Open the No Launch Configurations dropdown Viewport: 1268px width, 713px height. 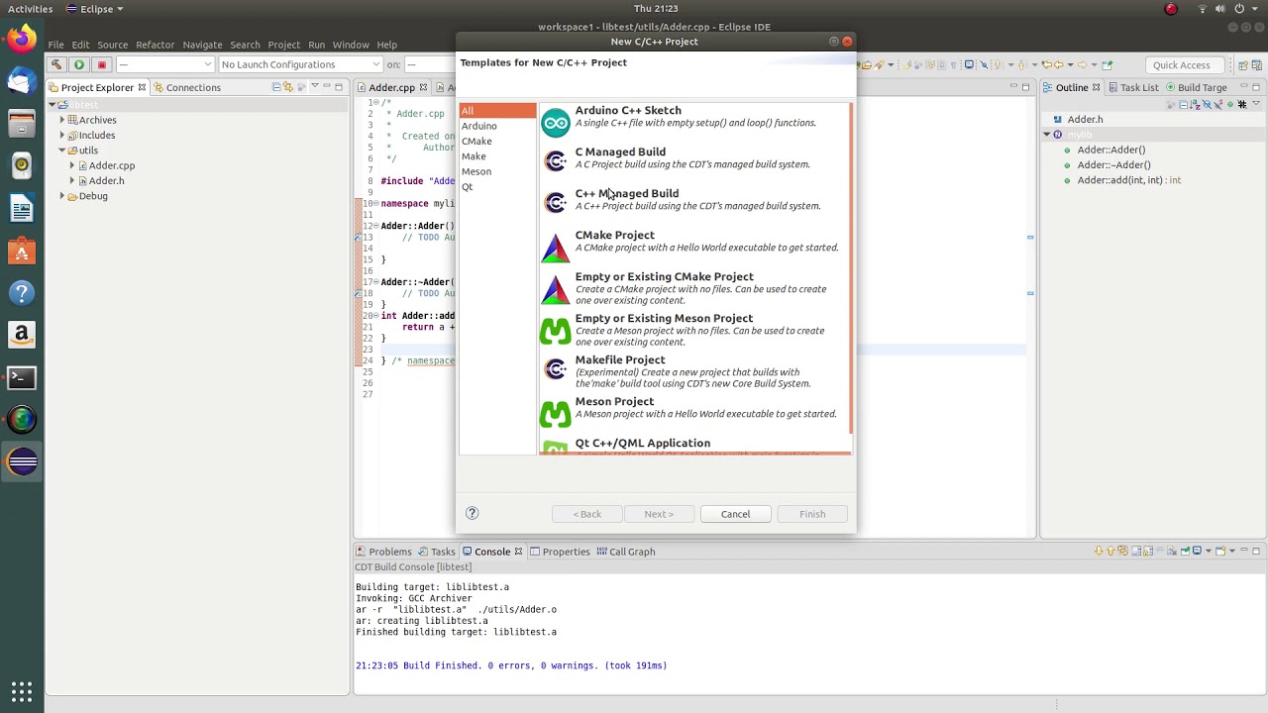pyautogui.click(x=298, y=64)
